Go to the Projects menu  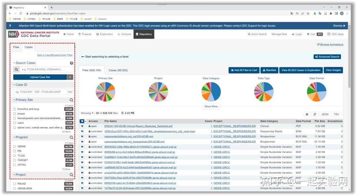pyautogui.click(x=85, y=34)
